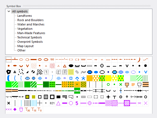Select the black 821 spot height symbol
This screenshot has width=157, height=118.
pos(52,103)
